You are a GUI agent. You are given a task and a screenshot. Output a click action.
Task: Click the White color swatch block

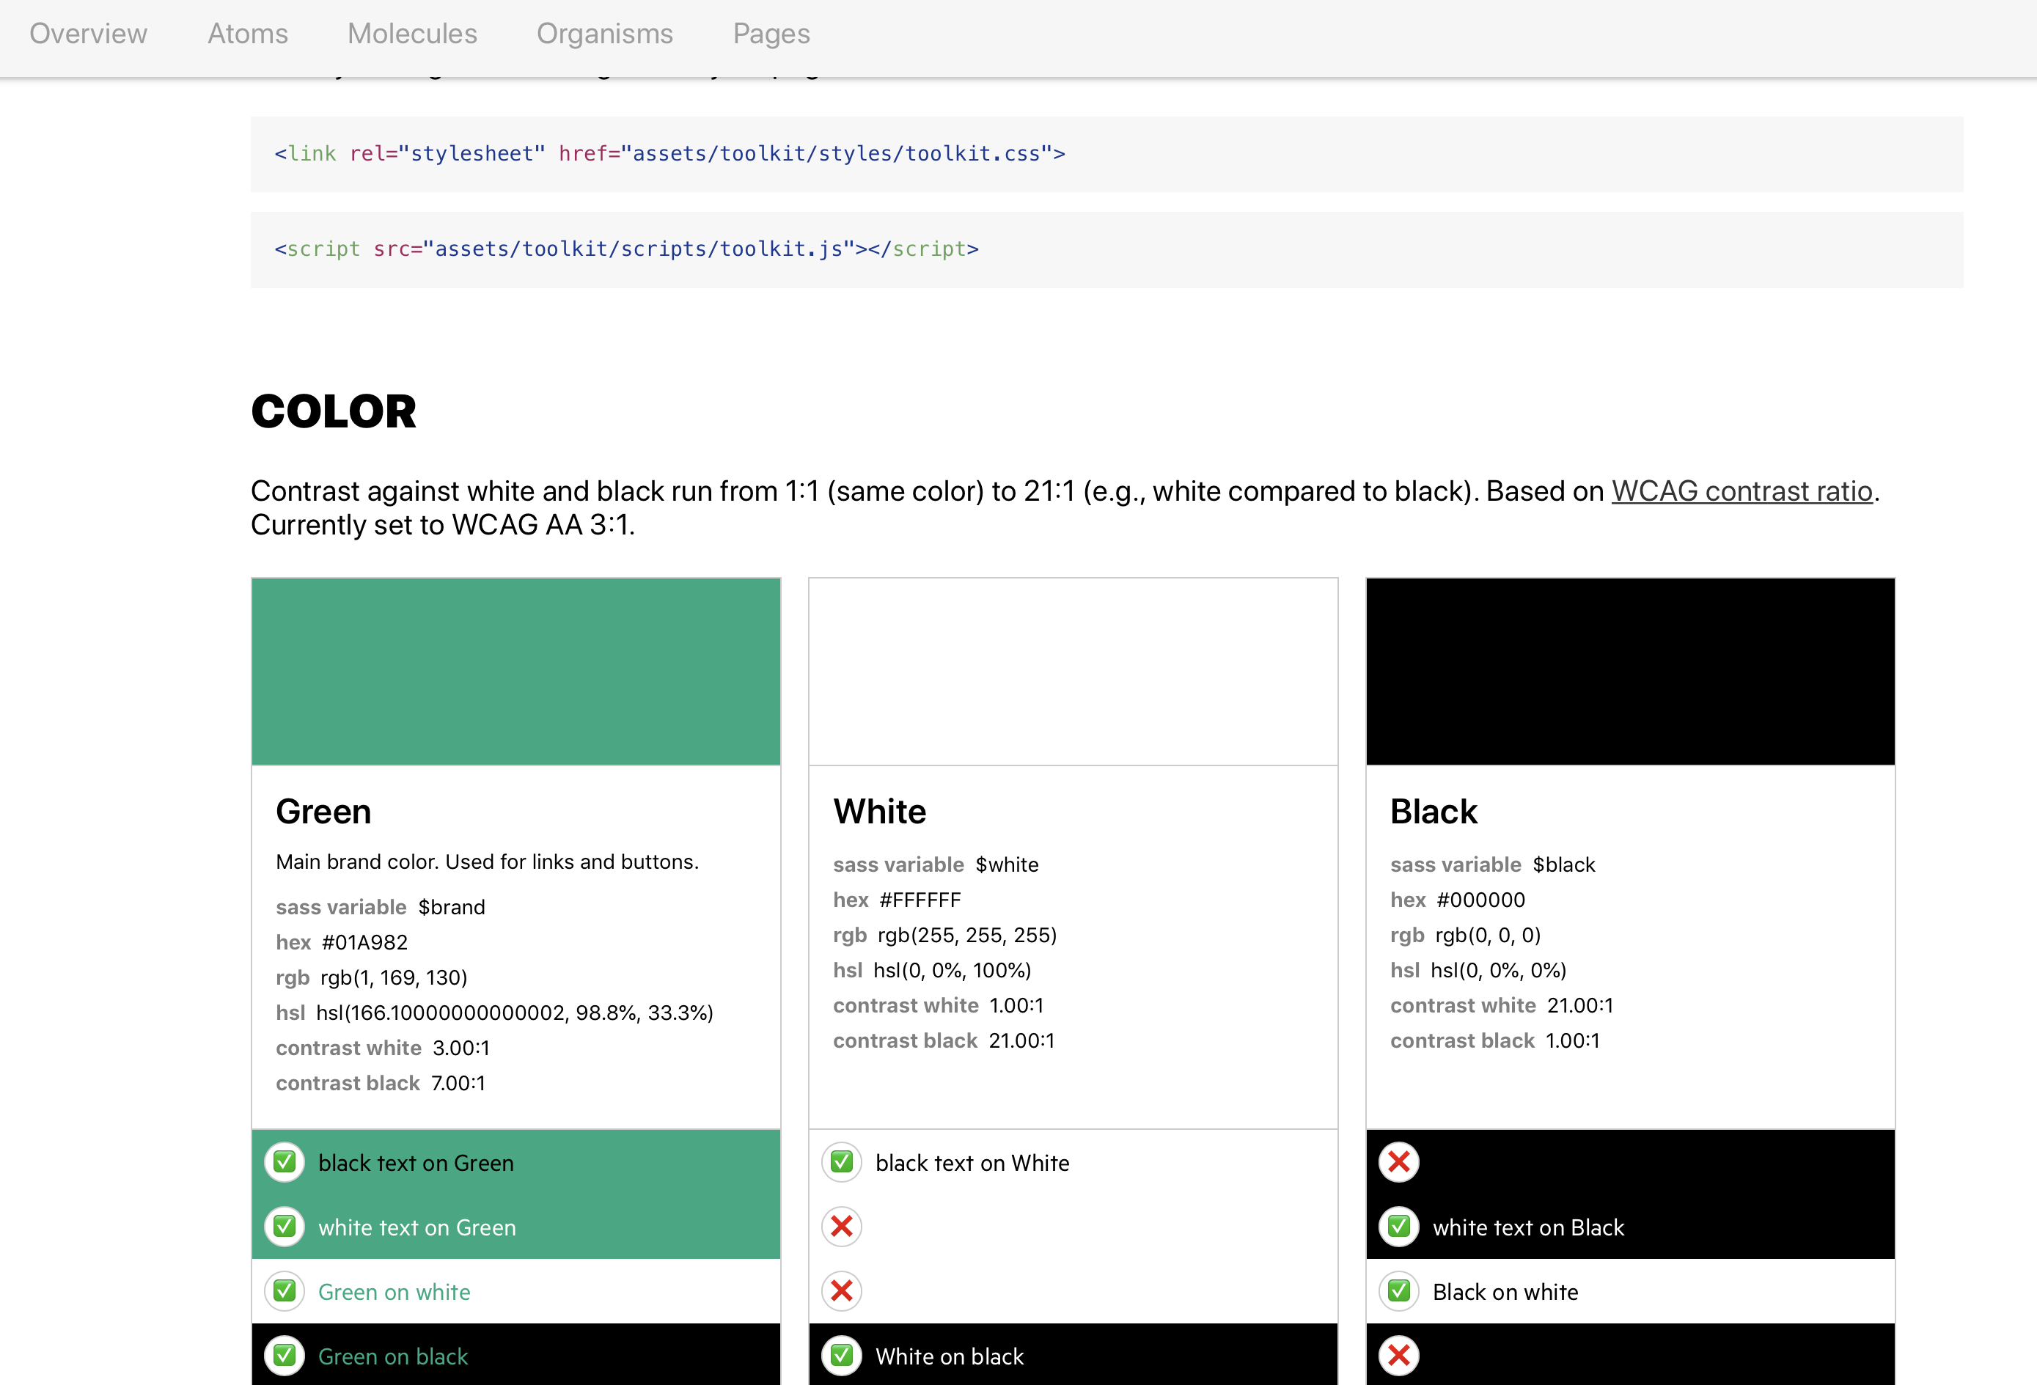click(x=1073, y=672)
